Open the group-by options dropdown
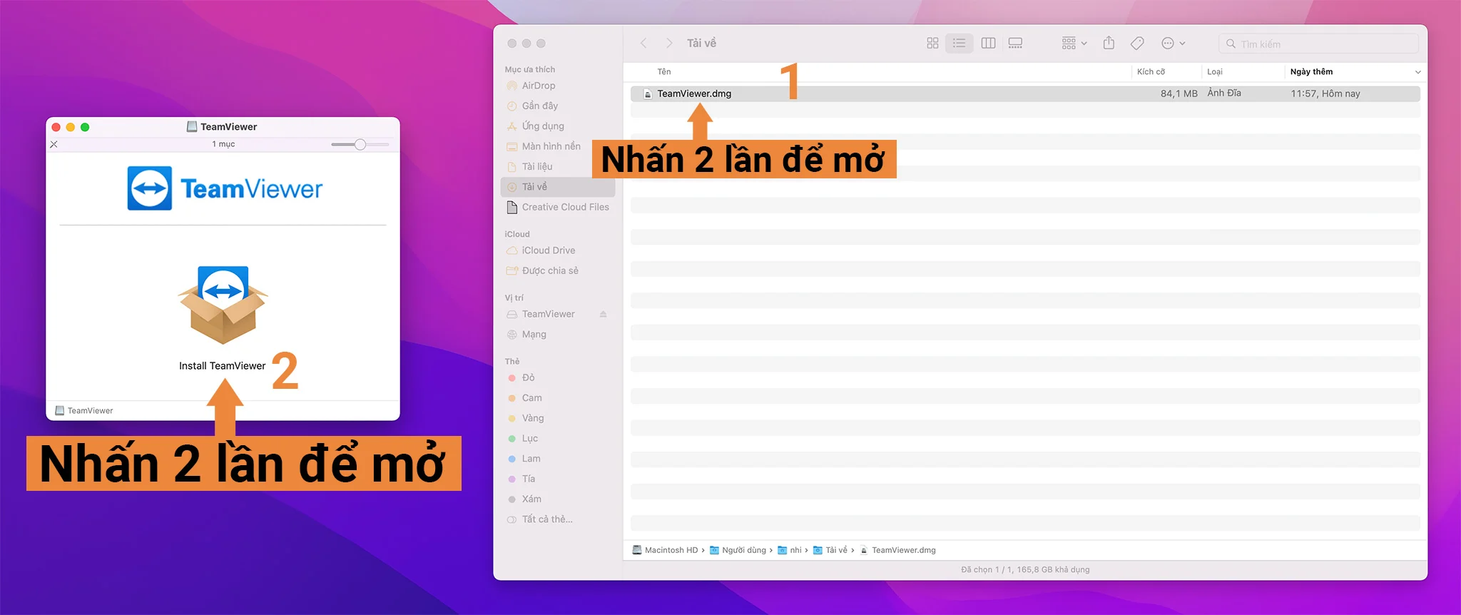The height and width of the screenshot is (615, 1461). 1074,44
